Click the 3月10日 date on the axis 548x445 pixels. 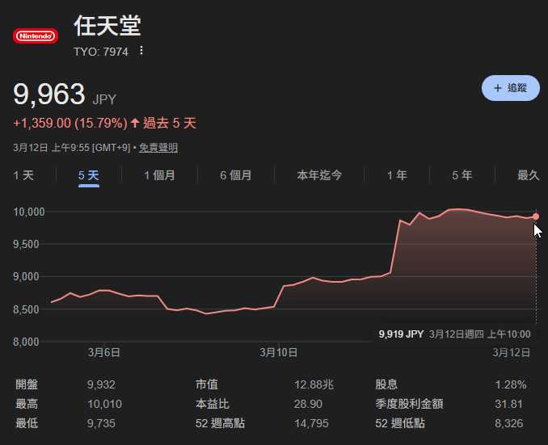tap(279, 352)
